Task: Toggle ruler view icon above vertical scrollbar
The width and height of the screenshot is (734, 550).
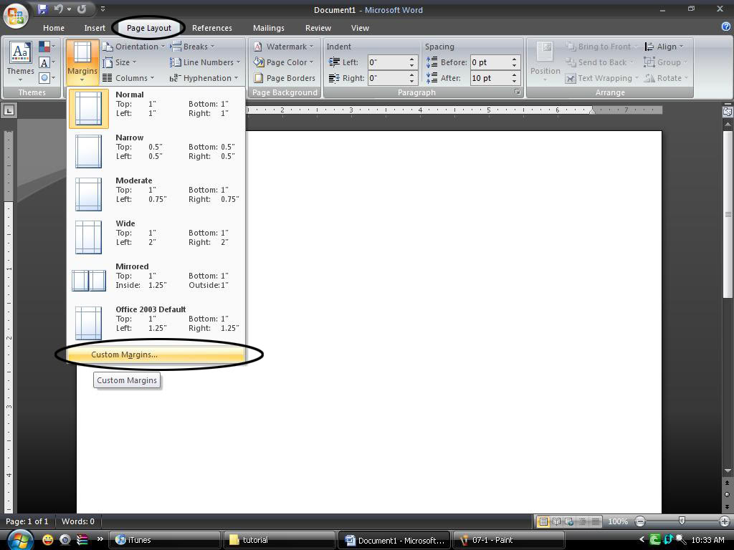Action: tap(728, 111)
